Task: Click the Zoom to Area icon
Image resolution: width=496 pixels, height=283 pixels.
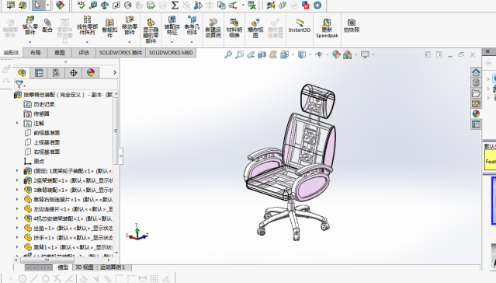Action: point(239,54)
